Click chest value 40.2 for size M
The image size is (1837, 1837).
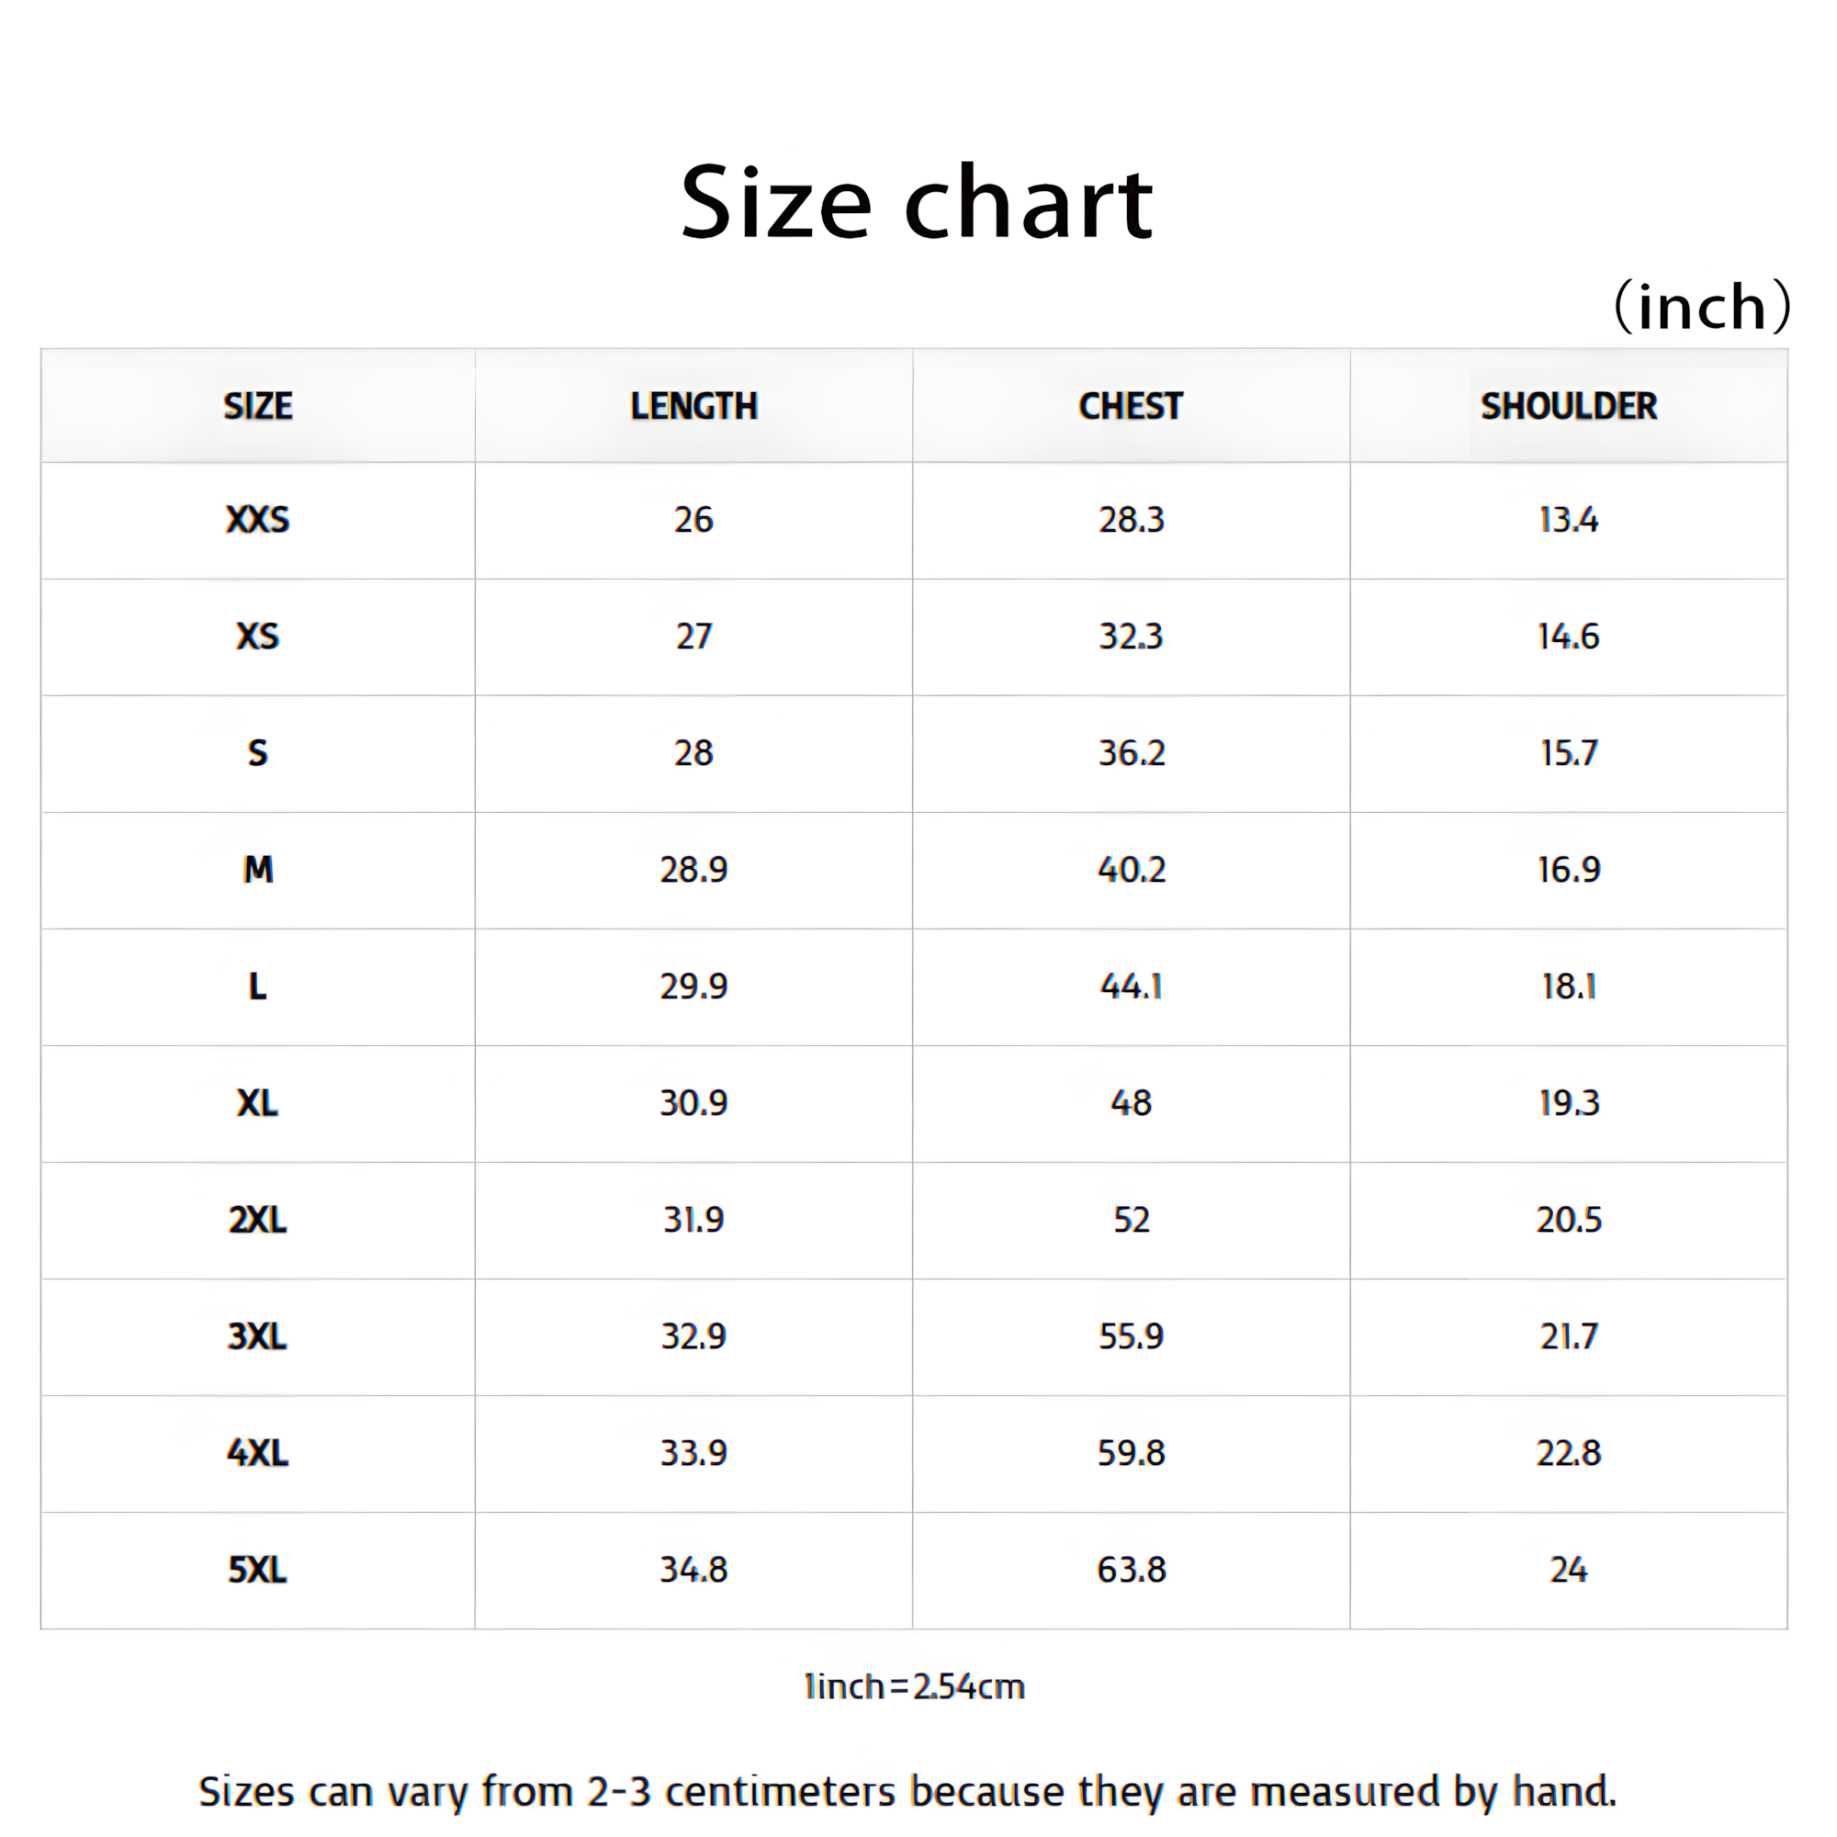(1131, 869)
